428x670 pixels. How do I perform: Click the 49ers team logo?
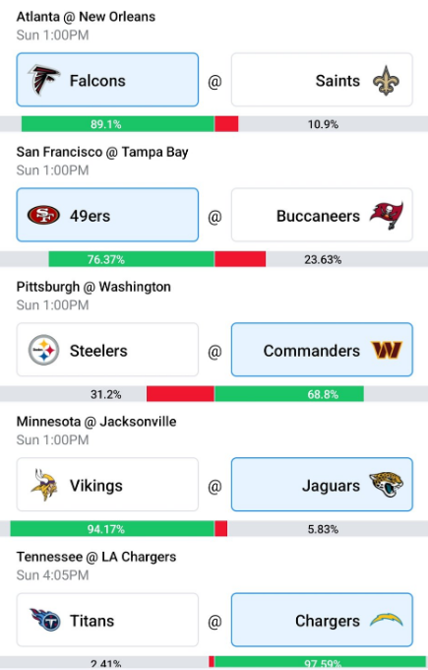(43, 215)
